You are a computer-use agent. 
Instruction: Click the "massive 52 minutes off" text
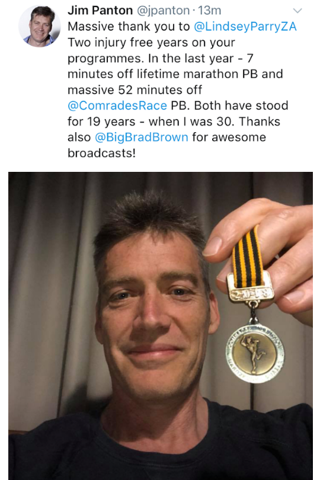(135, 89)
